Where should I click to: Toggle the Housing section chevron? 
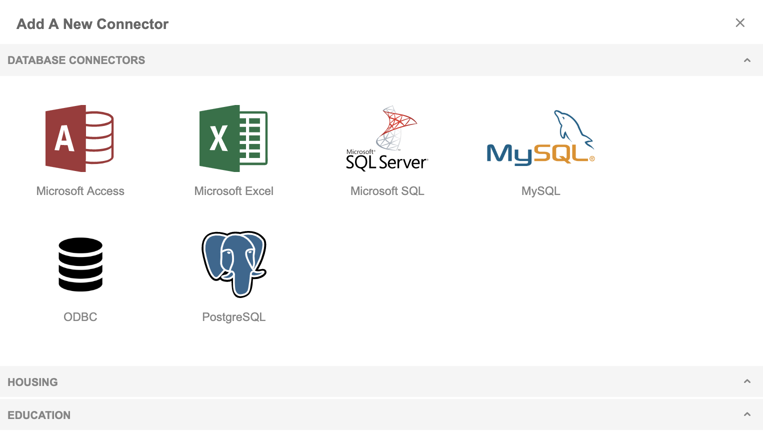pyautogui.click(x=747, y=381)
